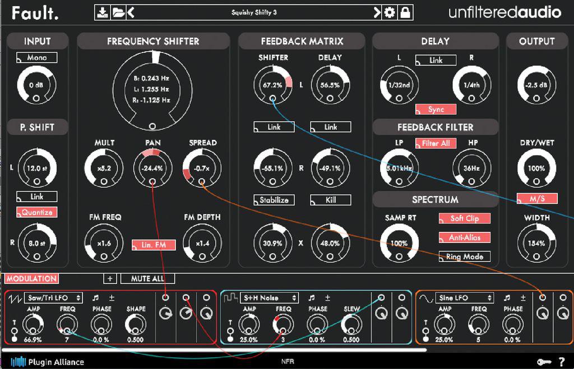The image size is (574, 369).
Task: Click the Saw/Tri LFO sawtooth waveform icon
Action: pyautogui.click(x=15, y=298)
